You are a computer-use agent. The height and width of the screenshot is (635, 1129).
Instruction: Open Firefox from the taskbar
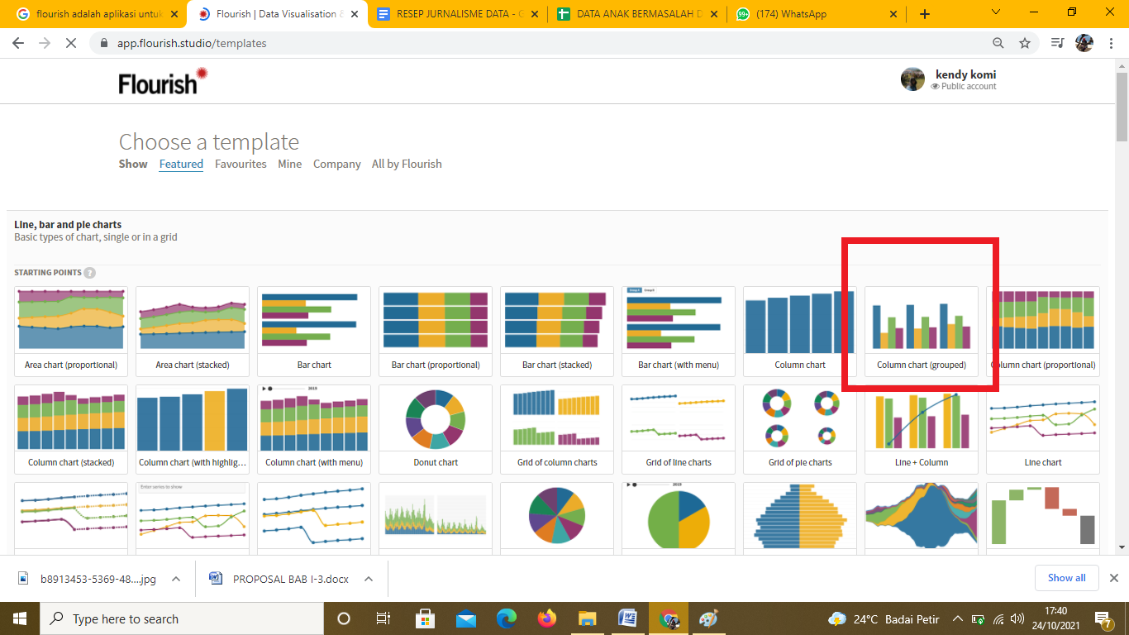pos(547,618)
